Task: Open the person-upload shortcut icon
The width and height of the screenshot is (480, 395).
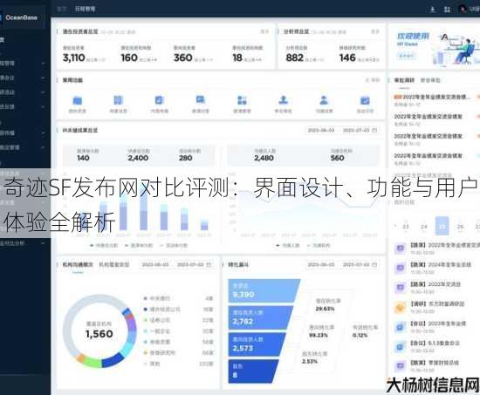Action: [x=283, y=99]
